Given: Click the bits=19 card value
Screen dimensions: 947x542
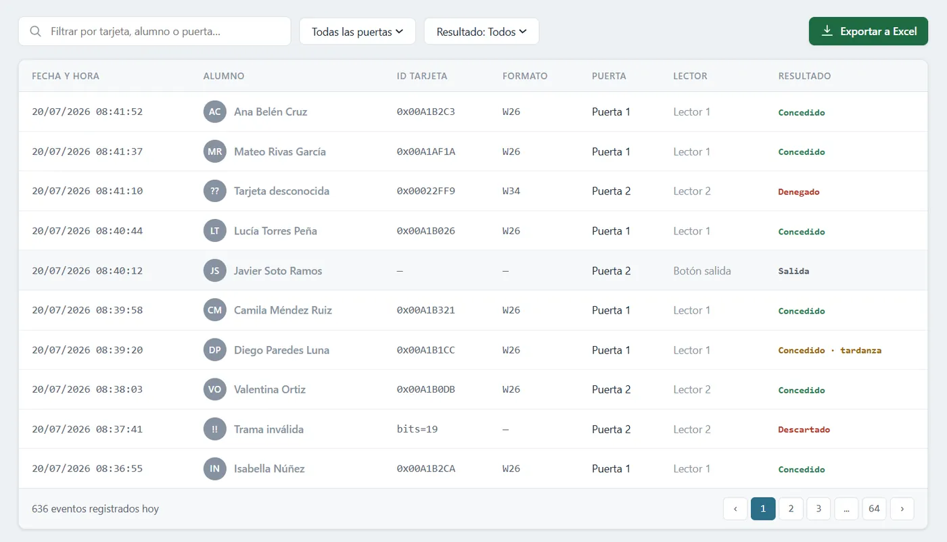Looking at the screenshot, I should click(417, 429).
